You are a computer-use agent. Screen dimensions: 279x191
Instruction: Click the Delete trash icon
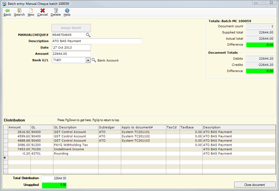pos(55,11)
